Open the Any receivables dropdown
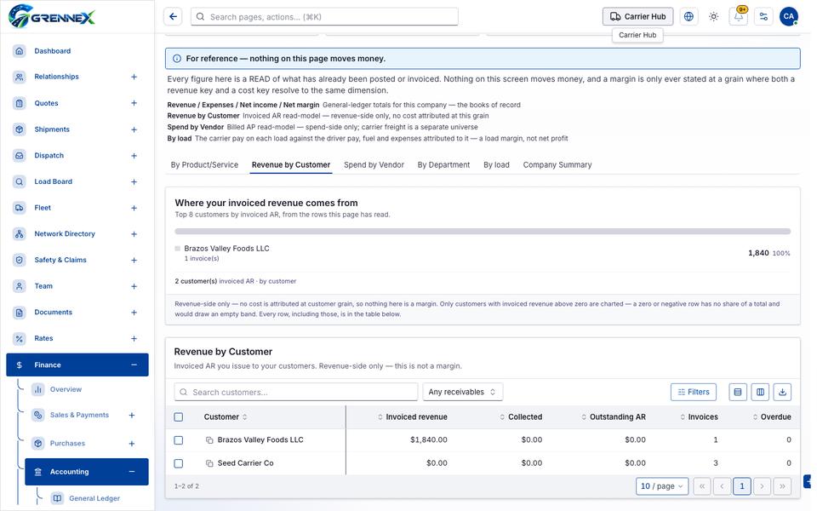The width and height of the screenshot is (817, 511). coord(462,392)
